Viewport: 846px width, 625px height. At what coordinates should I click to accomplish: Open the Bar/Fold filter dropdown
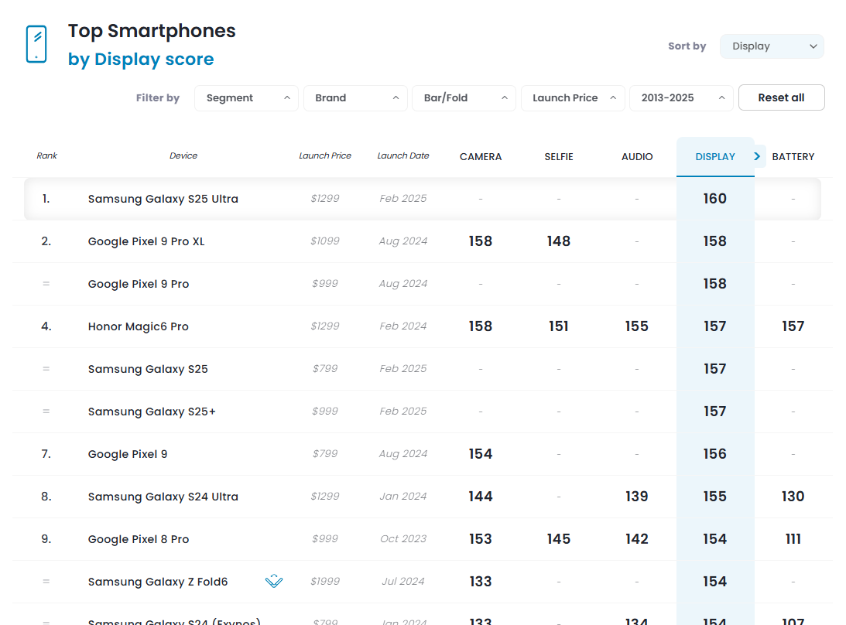pos(464,98)
